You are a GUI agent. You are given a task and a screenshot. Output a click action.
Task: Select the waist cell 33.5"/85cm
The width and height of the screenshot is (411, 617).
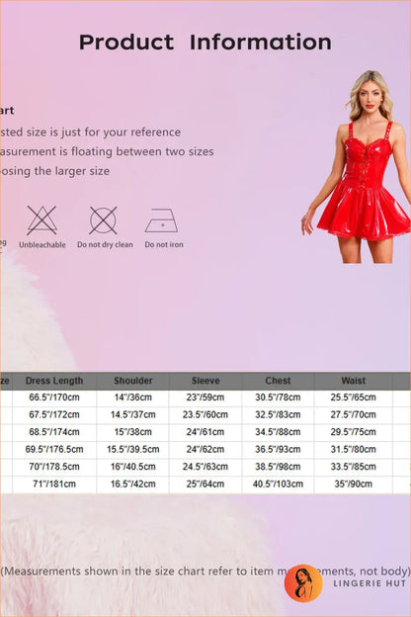coord(353,467)
